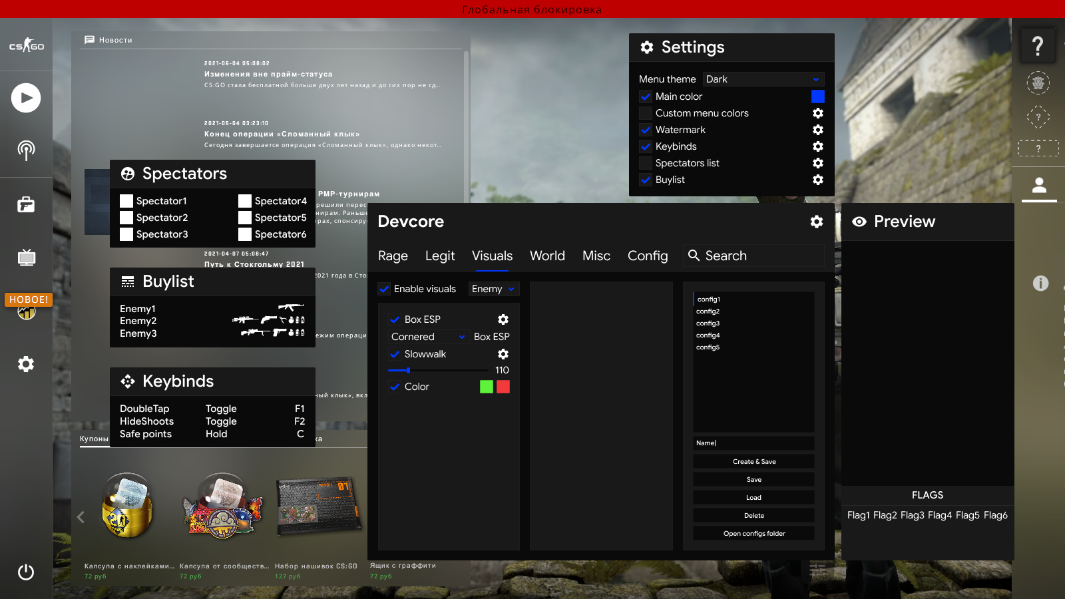Image resolution: width=1065 pixels, height=599 pixels.
Task: Click the rank badge icon on the right panel
Action: pos(1038,83)
